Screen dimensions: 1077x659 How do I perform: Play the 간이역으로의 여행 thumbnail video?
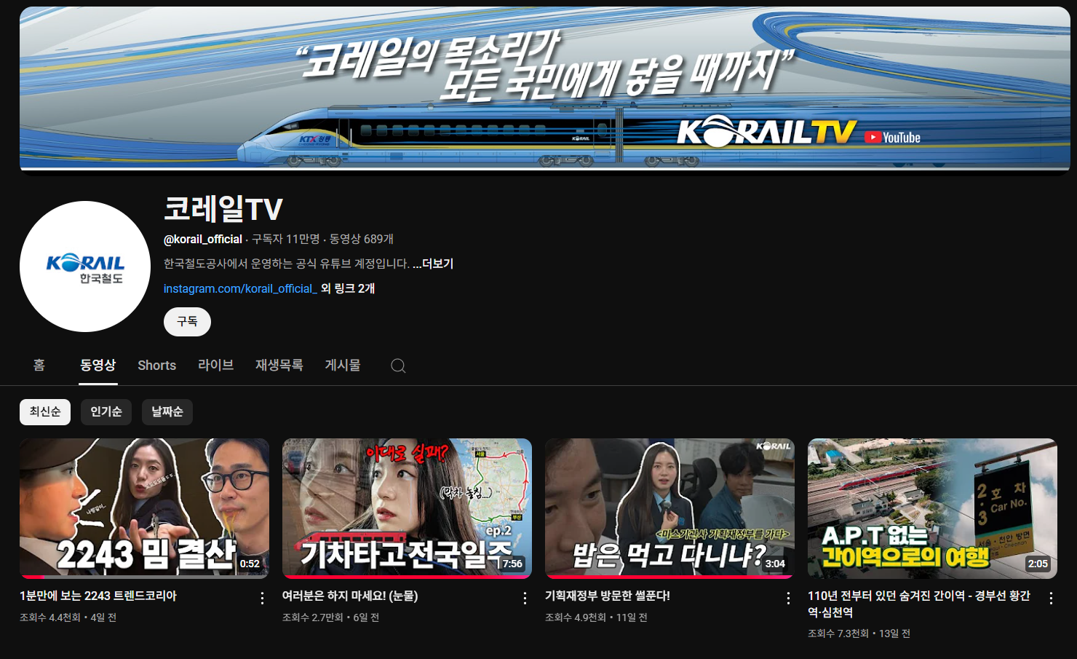(x=932, y=508)
